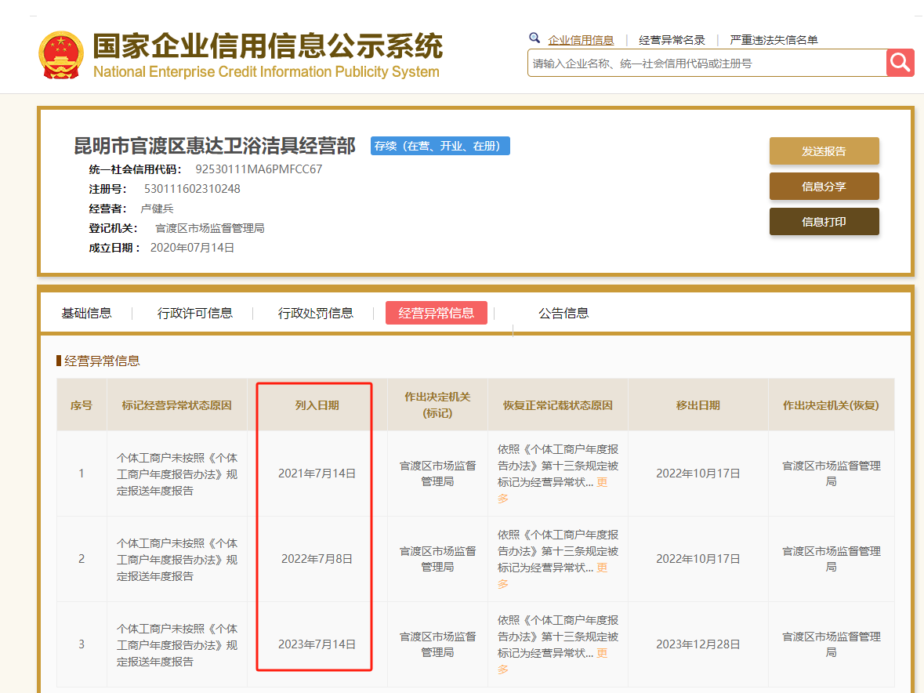Click the 恢复正常记载状态原因 column header
The width and height of the screenshot is (924, 693).
558,405
